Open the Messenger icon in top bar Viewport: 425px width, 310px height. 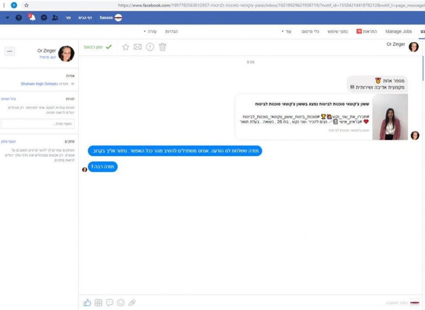[x=44, y=18]
